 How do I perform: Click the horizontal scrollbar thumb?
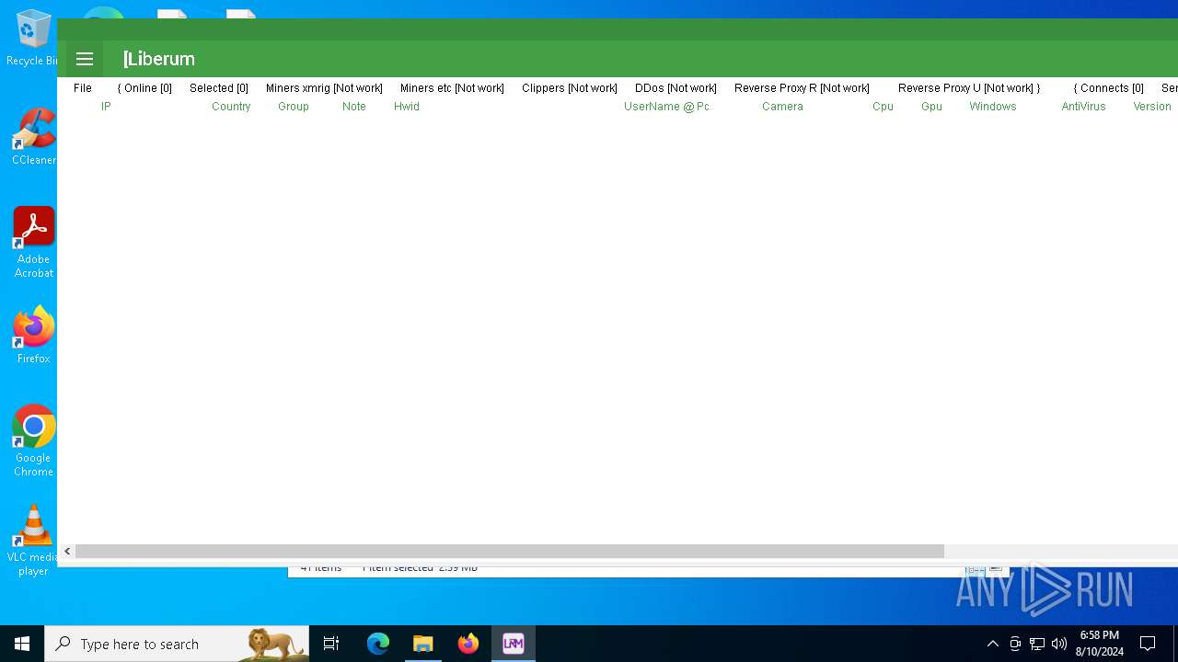point(510,551)
